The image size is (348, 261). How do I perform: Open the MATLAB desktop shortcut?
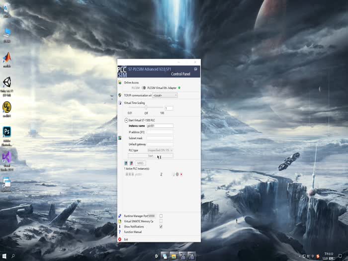7,58
